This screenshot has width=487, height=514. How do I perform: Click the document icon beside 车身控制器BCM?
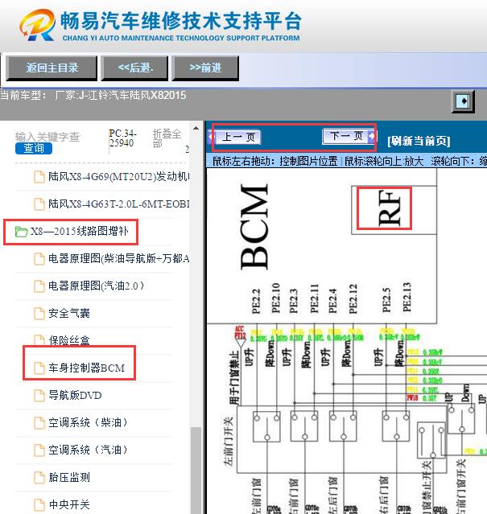[39, 368]
